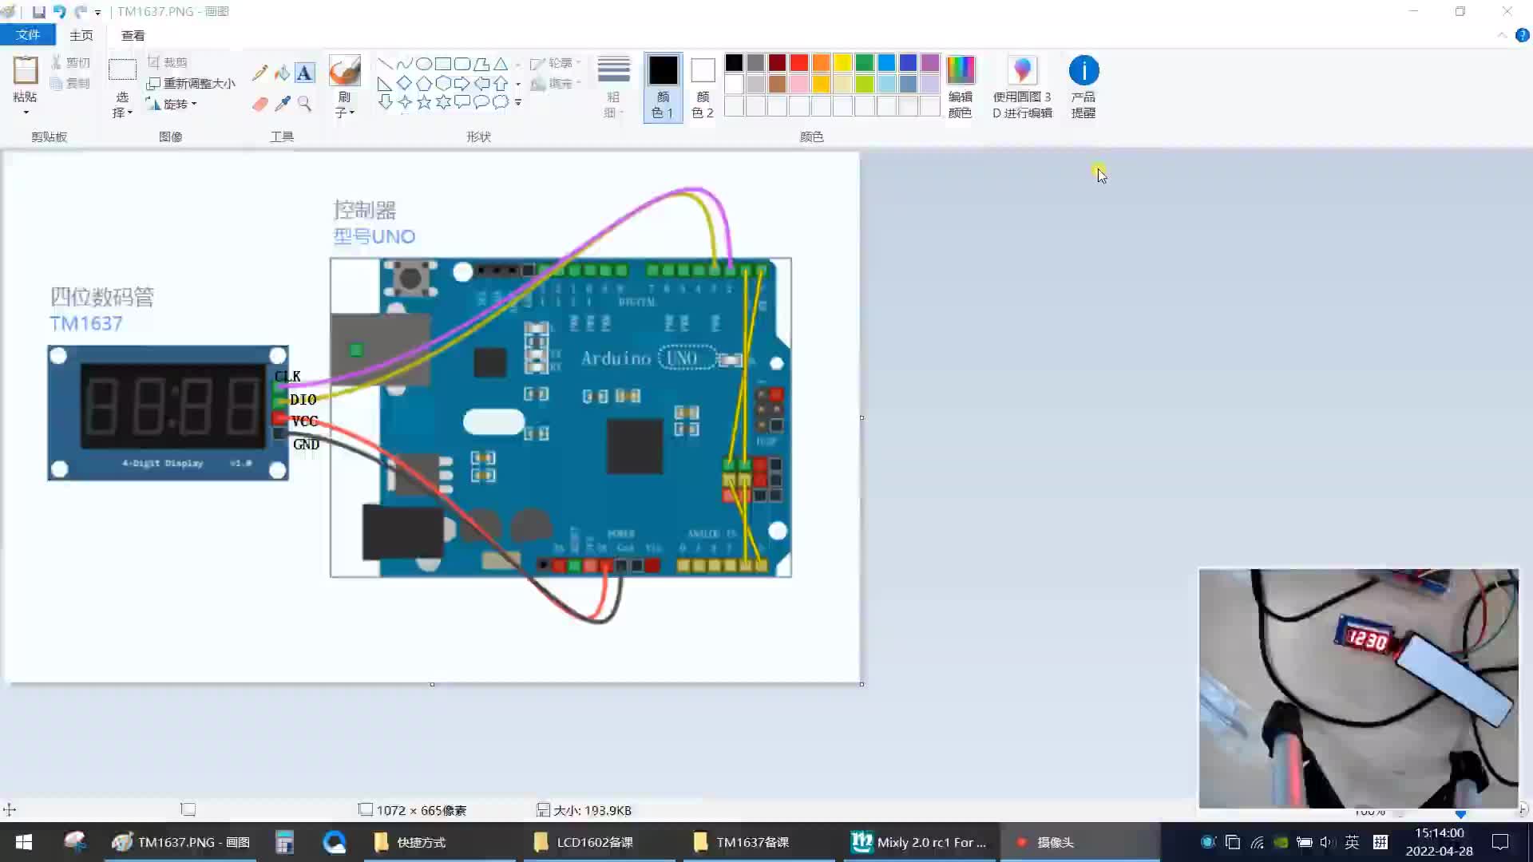The width and height of the screenshot is (1533, 862).
Task: Click the webcam preview thumbnail
Action: (x=1358, y=688)
